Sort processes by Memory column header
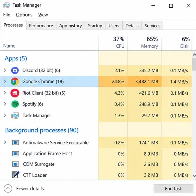 pos(145,43)
